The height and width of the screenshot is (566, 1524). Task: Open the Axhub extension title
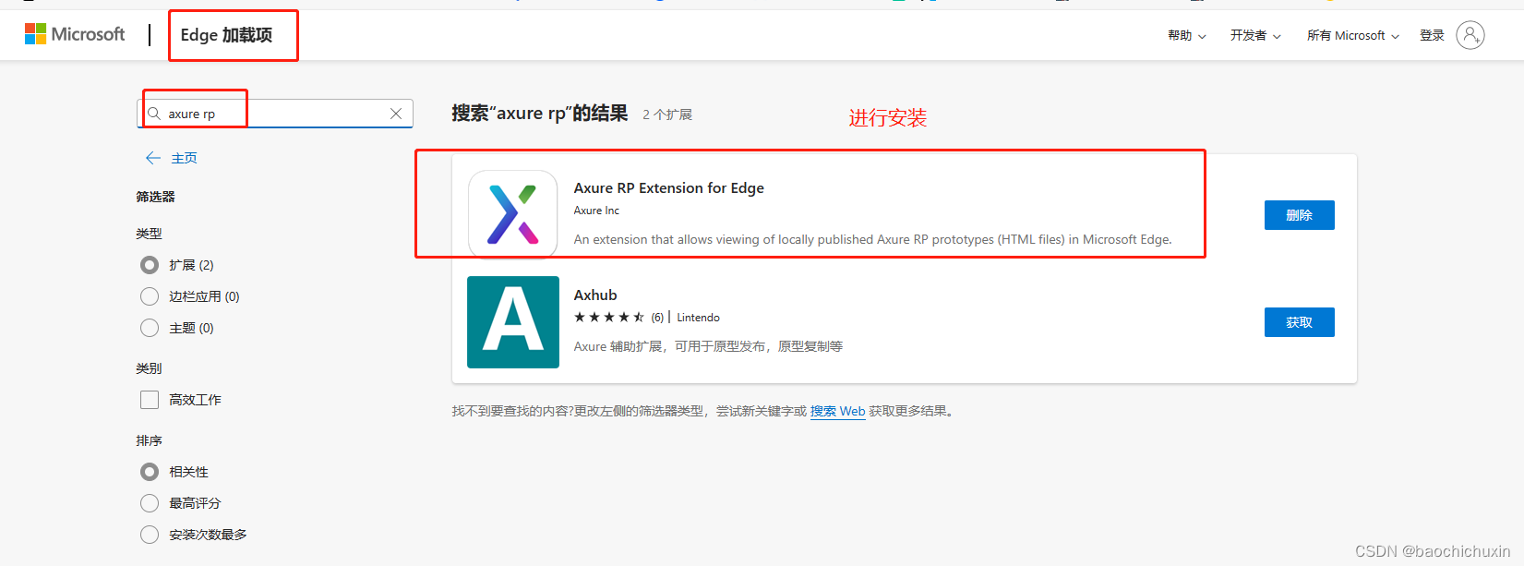tap(595, 295)
